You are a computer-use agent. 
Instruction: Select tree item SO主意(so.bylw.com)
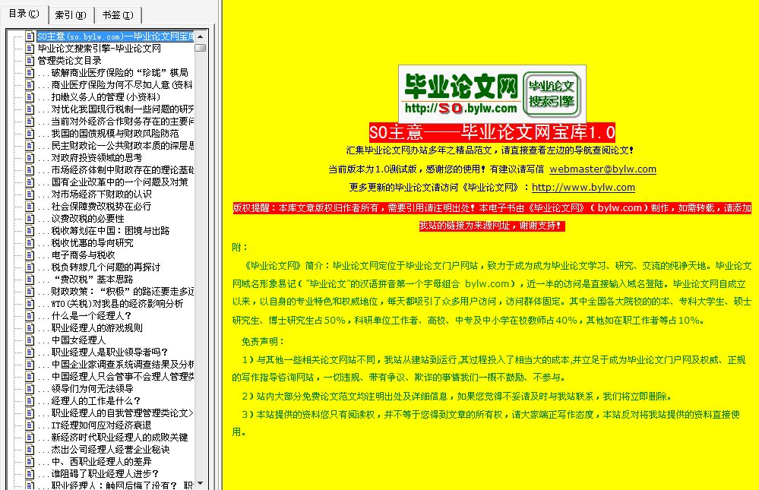tap(115, 36)
